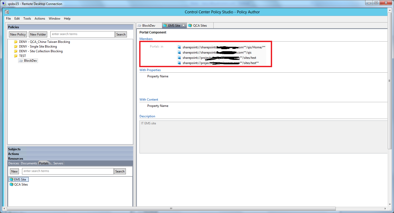Click the application icon below the title bar

point(6,12)
